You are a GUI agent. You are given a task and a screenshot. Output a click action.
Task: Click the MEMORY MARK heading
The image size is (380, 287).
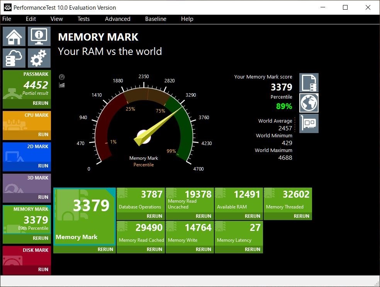tap(98, 37)
